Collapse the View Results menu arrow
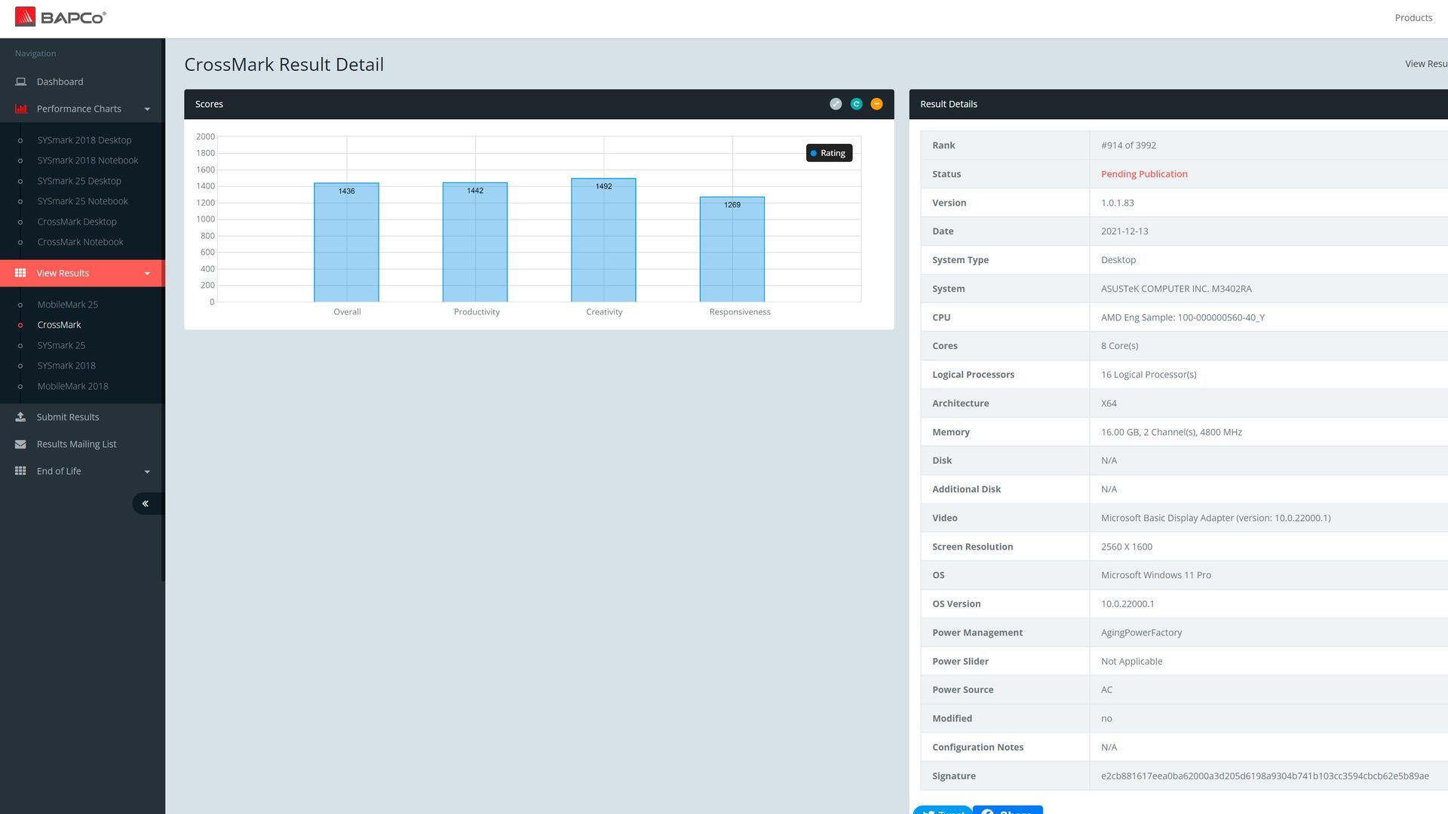Screen dimensions: 1448x814 [147, 274]
